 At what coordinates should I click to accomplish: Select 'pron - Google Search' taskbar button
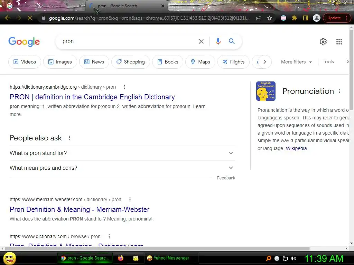tap(85, 258)
